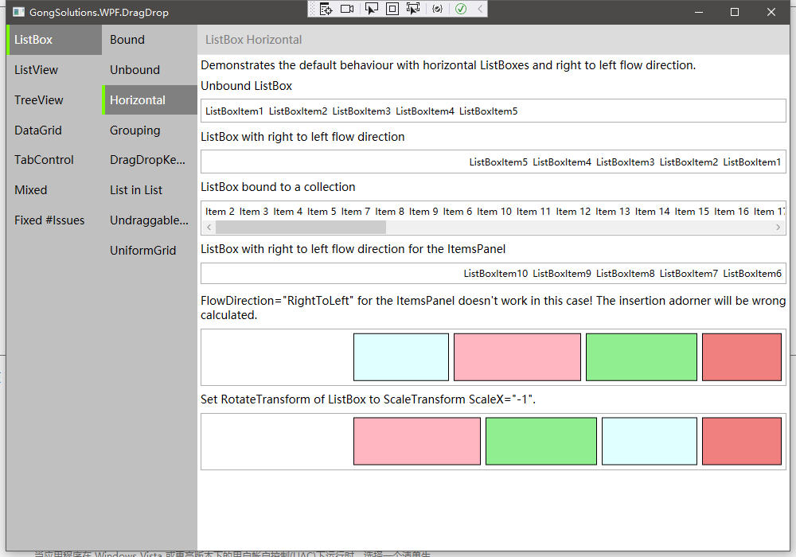Toggle the Display Layout Adorners icon
This screenshot has height=557, width=796.
point(392,9)
